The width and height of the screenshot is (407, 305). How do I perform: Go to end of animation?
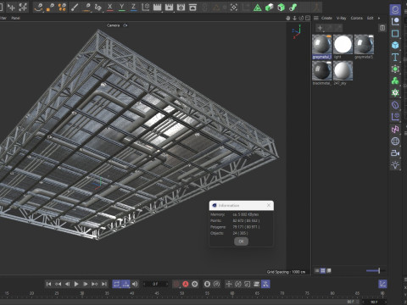point(104,284)
